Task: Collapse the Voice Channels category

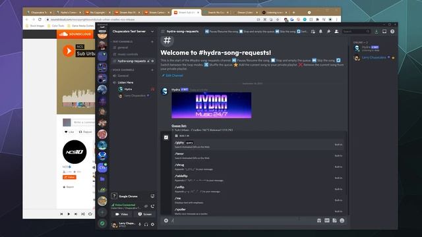Action: [123, 70]
